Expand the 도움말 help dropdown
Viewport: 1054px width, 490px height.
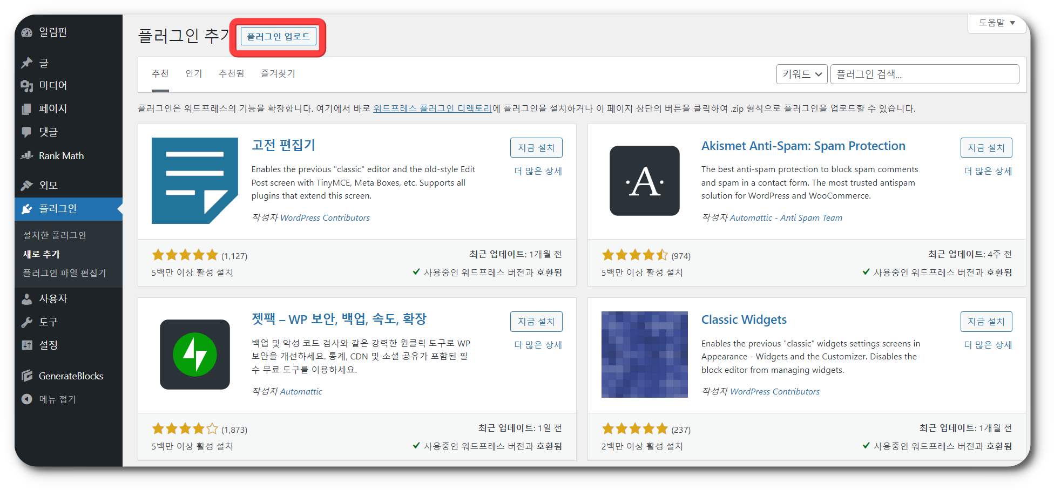(x=997, y=23)
